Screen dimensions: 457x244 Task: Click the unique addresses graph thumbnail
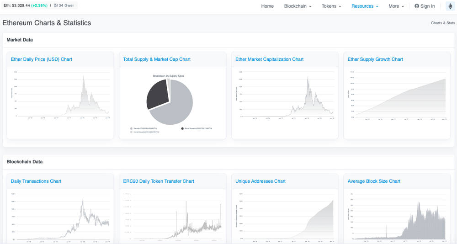point(285,217)
